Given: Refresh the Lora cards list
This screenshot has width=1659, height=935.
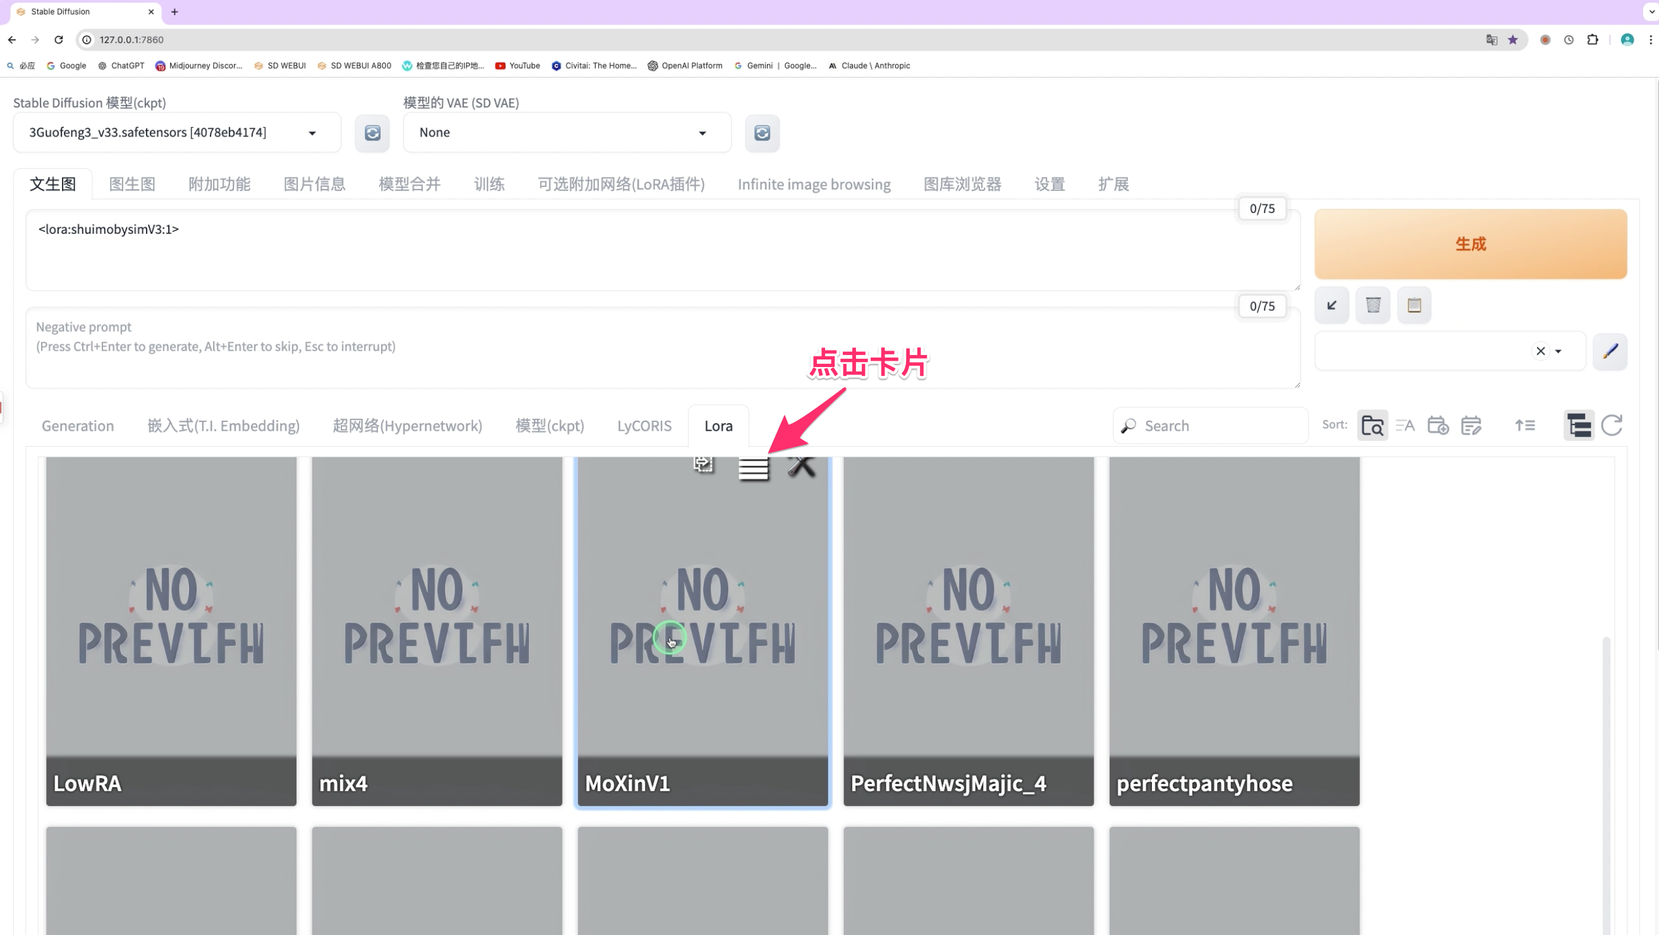Looking at the screenshot, I should [x=1612, y=425].
